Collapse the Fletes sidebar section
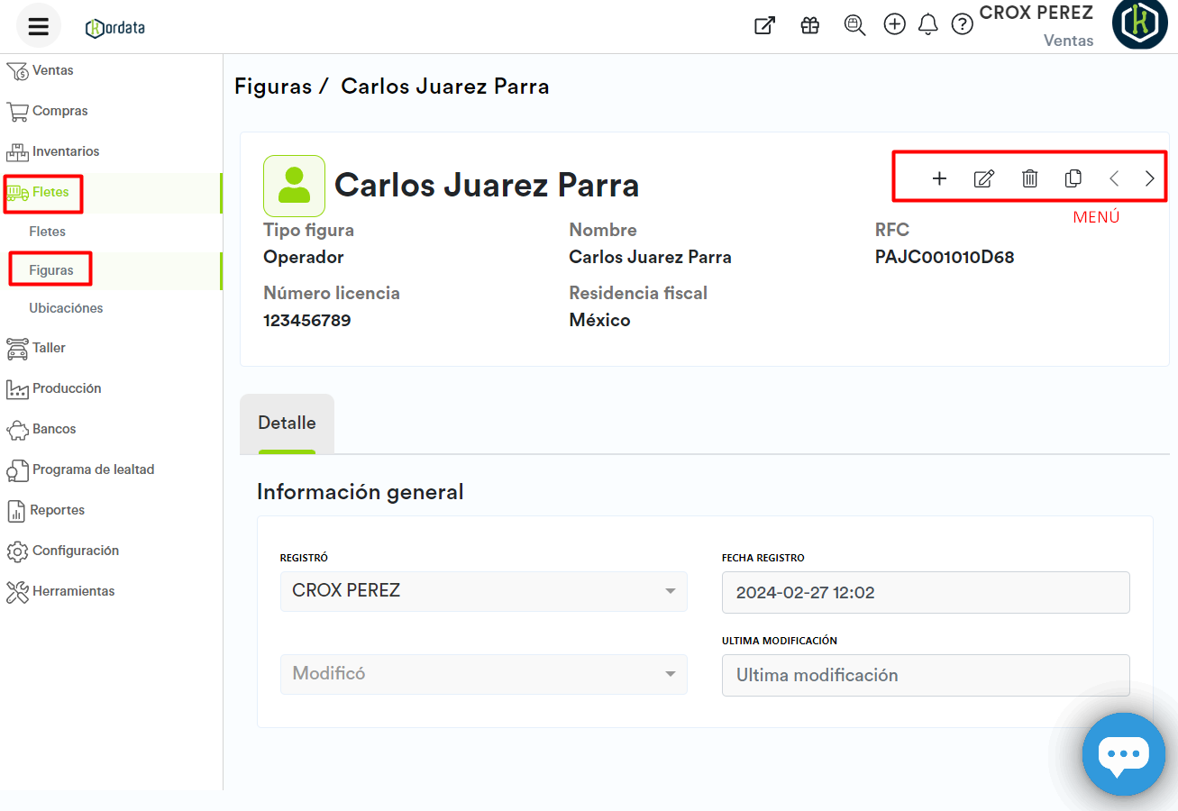The image size is (1178, 811). [x=51, y=192]
